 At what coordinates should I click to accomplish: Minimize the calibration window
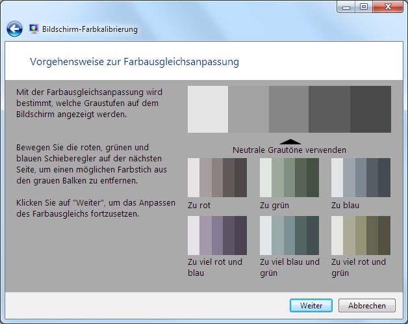click(346, 7)
